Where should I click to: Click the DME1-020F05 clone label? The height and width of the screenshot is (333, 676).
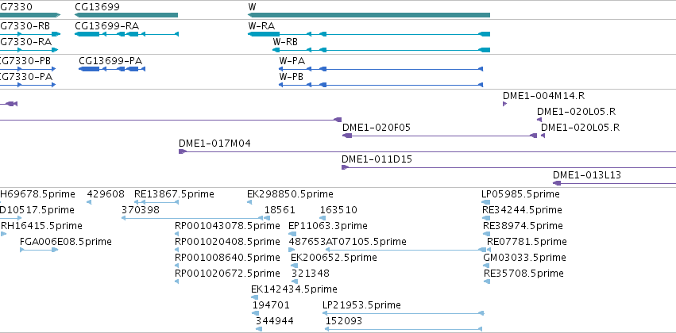pos(377,128)
